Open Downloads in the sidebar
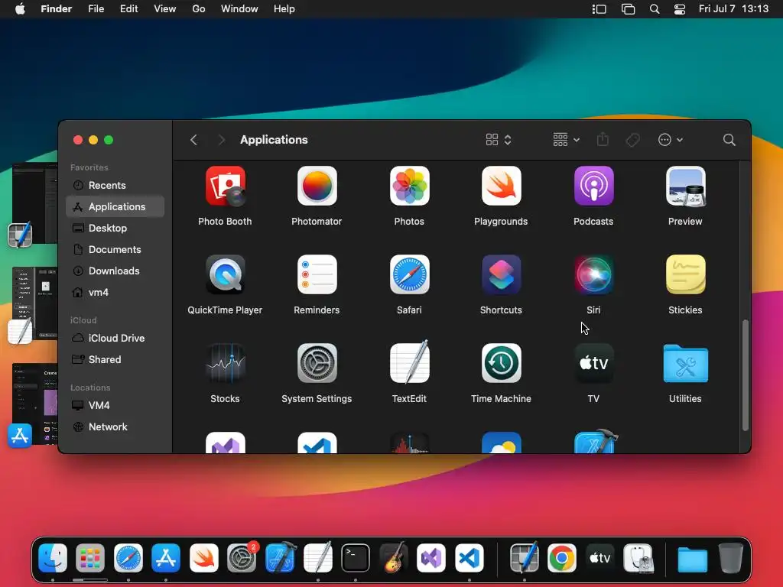 pos(115,271)
